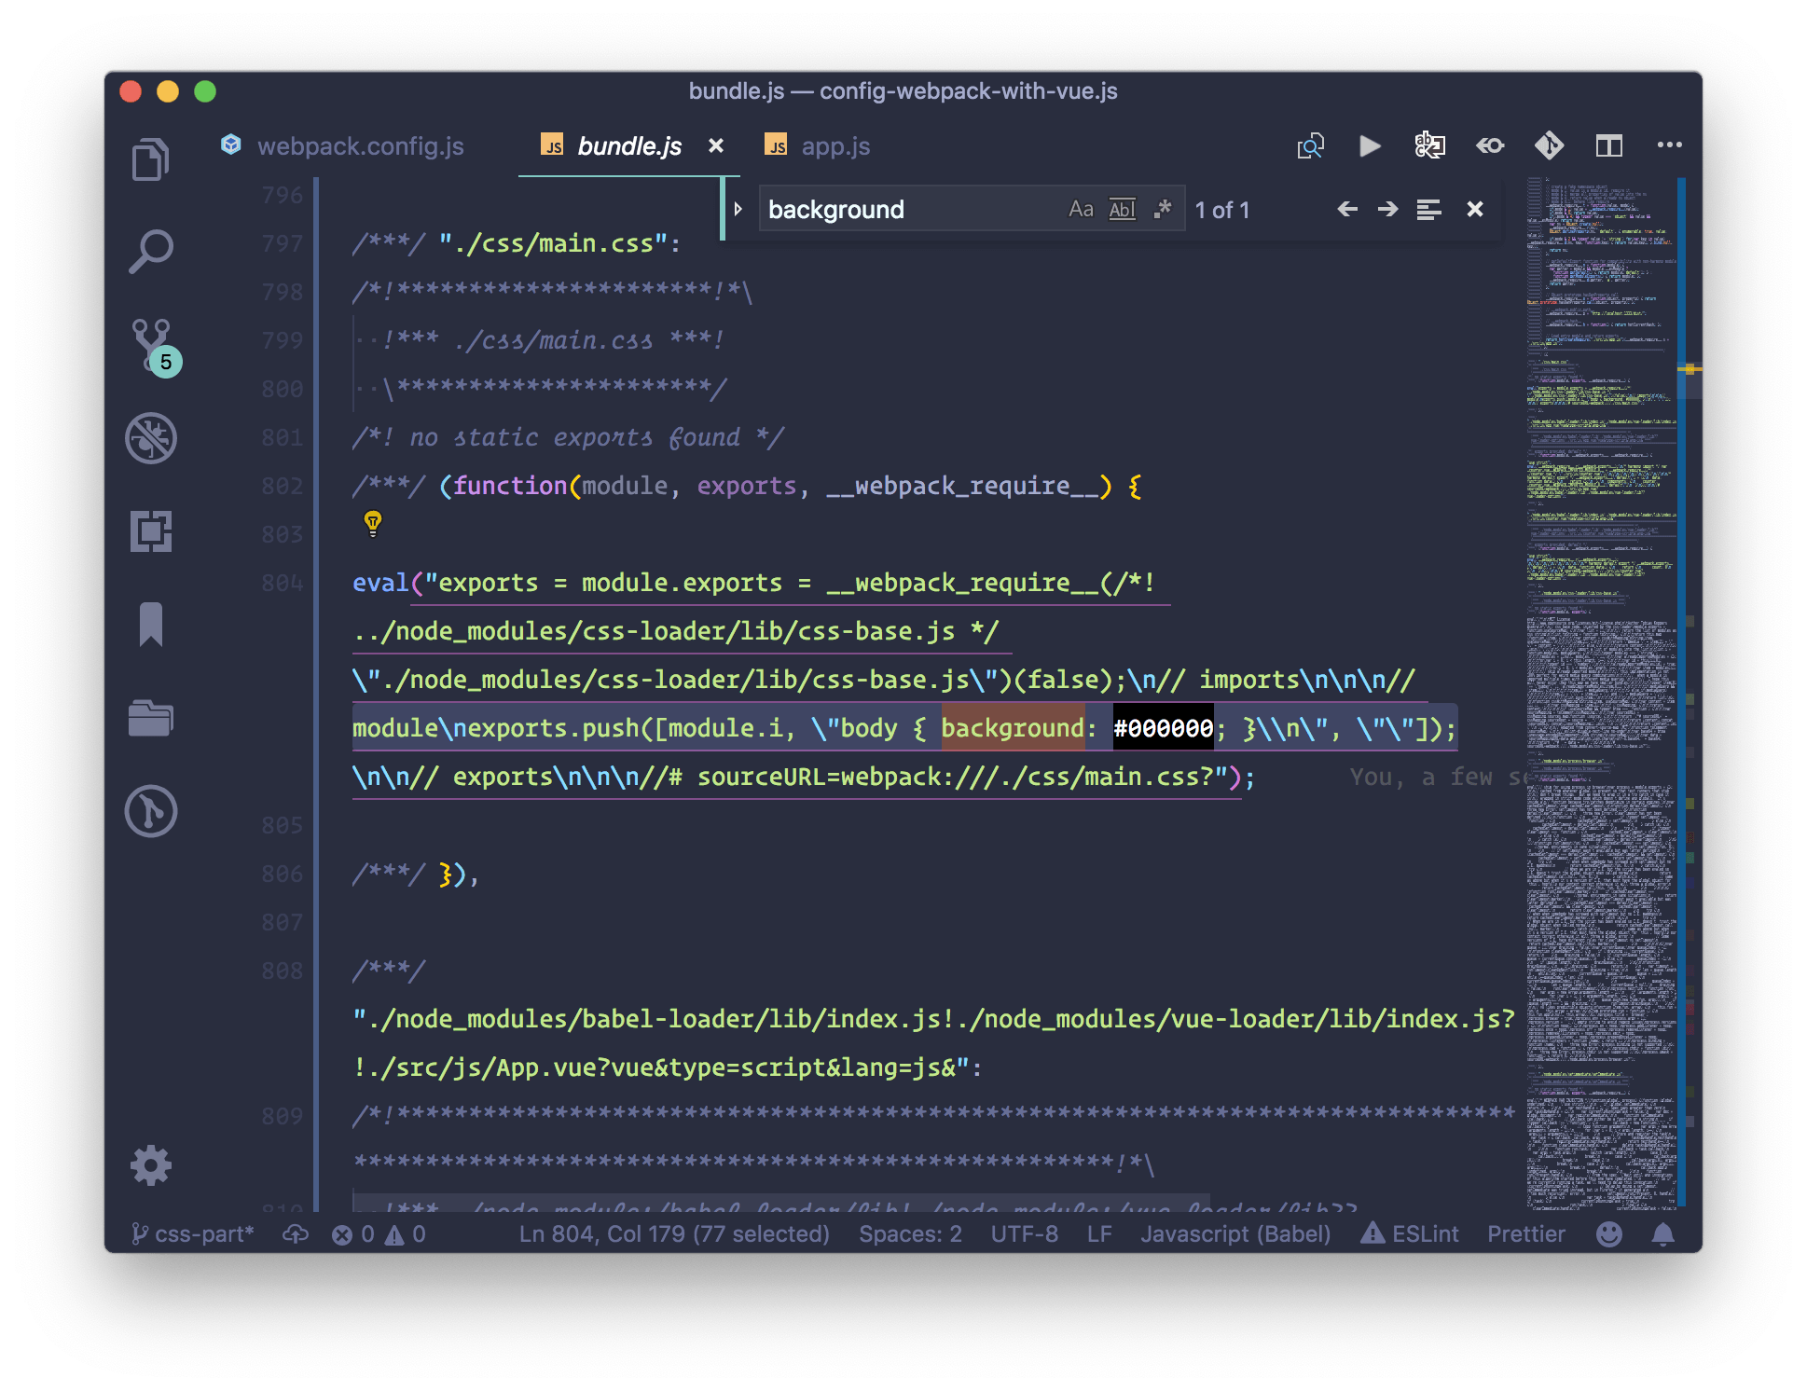The height and width of the screenshot is (1391, 1807).
Task: Open the Extensions view icon
Action: click(x=151, y=530)
